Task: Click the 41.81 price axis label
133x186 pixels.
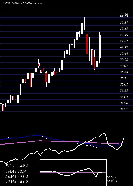Action: pyautogui.click(x=124, y=41)
